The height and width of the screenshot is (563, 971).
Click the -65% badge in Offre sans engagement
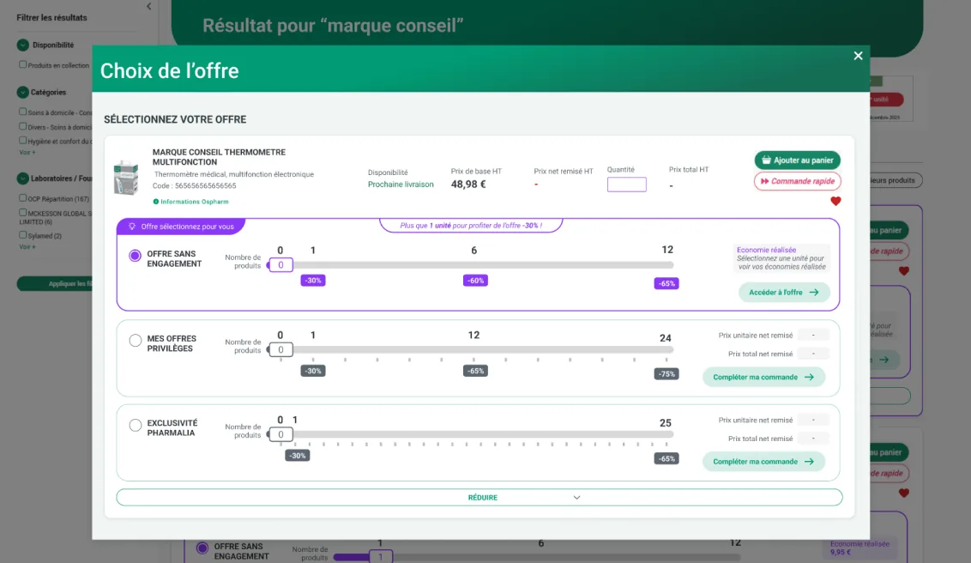click(666, 284)
